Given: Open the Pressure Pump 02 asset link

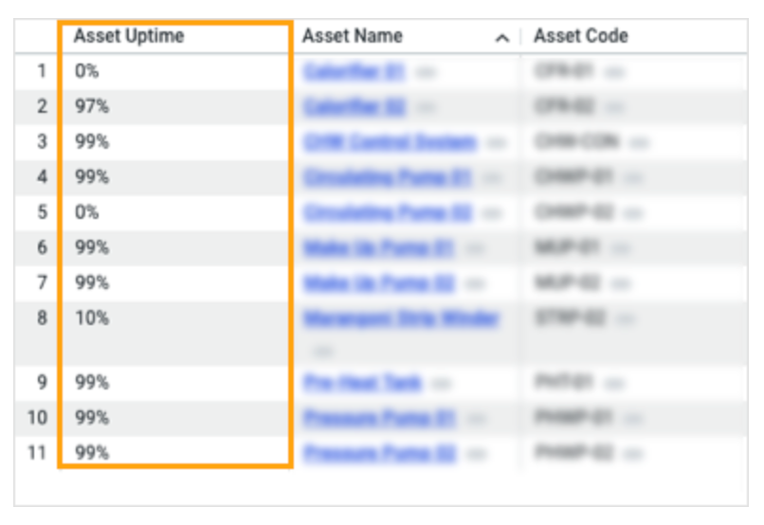Looking at the screenshot, I should 379,453.
